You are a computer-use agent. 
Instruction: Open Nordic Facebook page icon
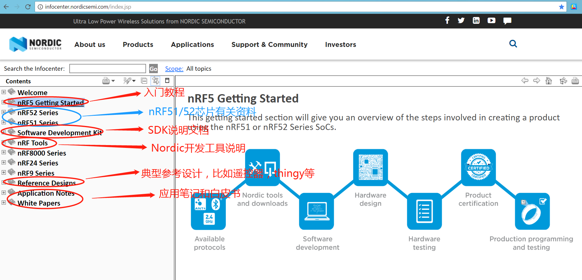[x=447, y=20]
